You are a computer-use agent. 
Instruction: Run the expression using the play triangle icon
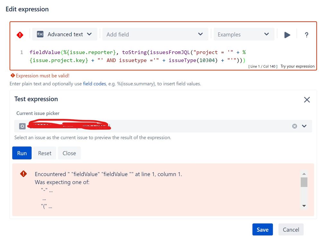pos(287,34)
